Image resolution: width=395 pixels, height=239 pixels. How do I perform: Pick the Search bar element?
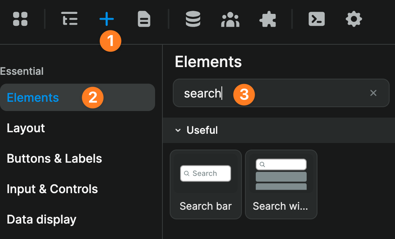[206, 185]
